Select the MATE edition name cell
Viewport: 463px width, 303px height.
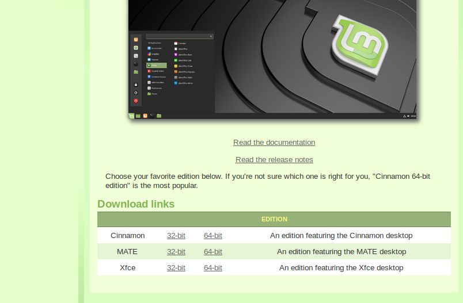click(127, 252)
